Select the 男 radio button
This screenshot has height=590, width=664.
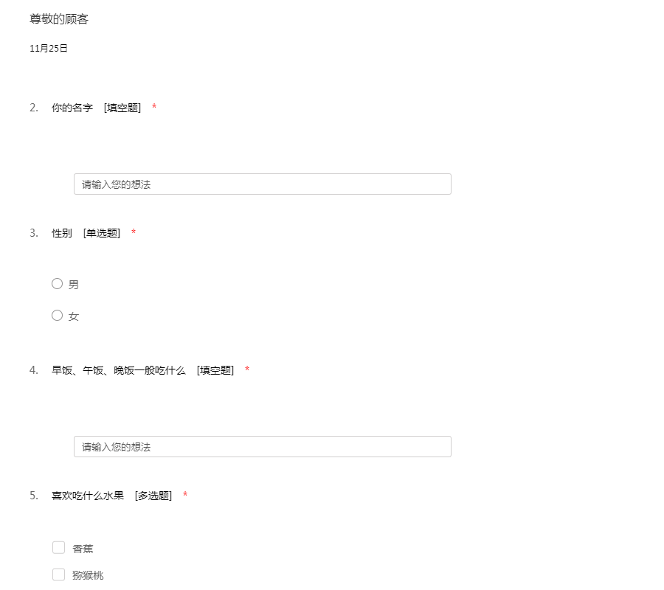click(58, 284)
